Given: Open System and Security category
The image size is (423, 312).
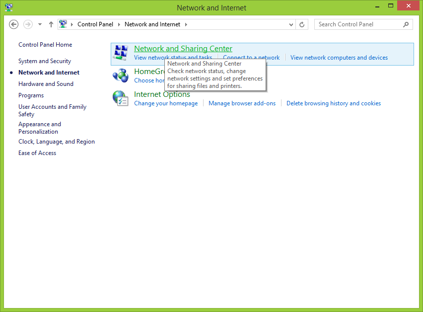Looking at the screenshot, I should tap(45, 61).
